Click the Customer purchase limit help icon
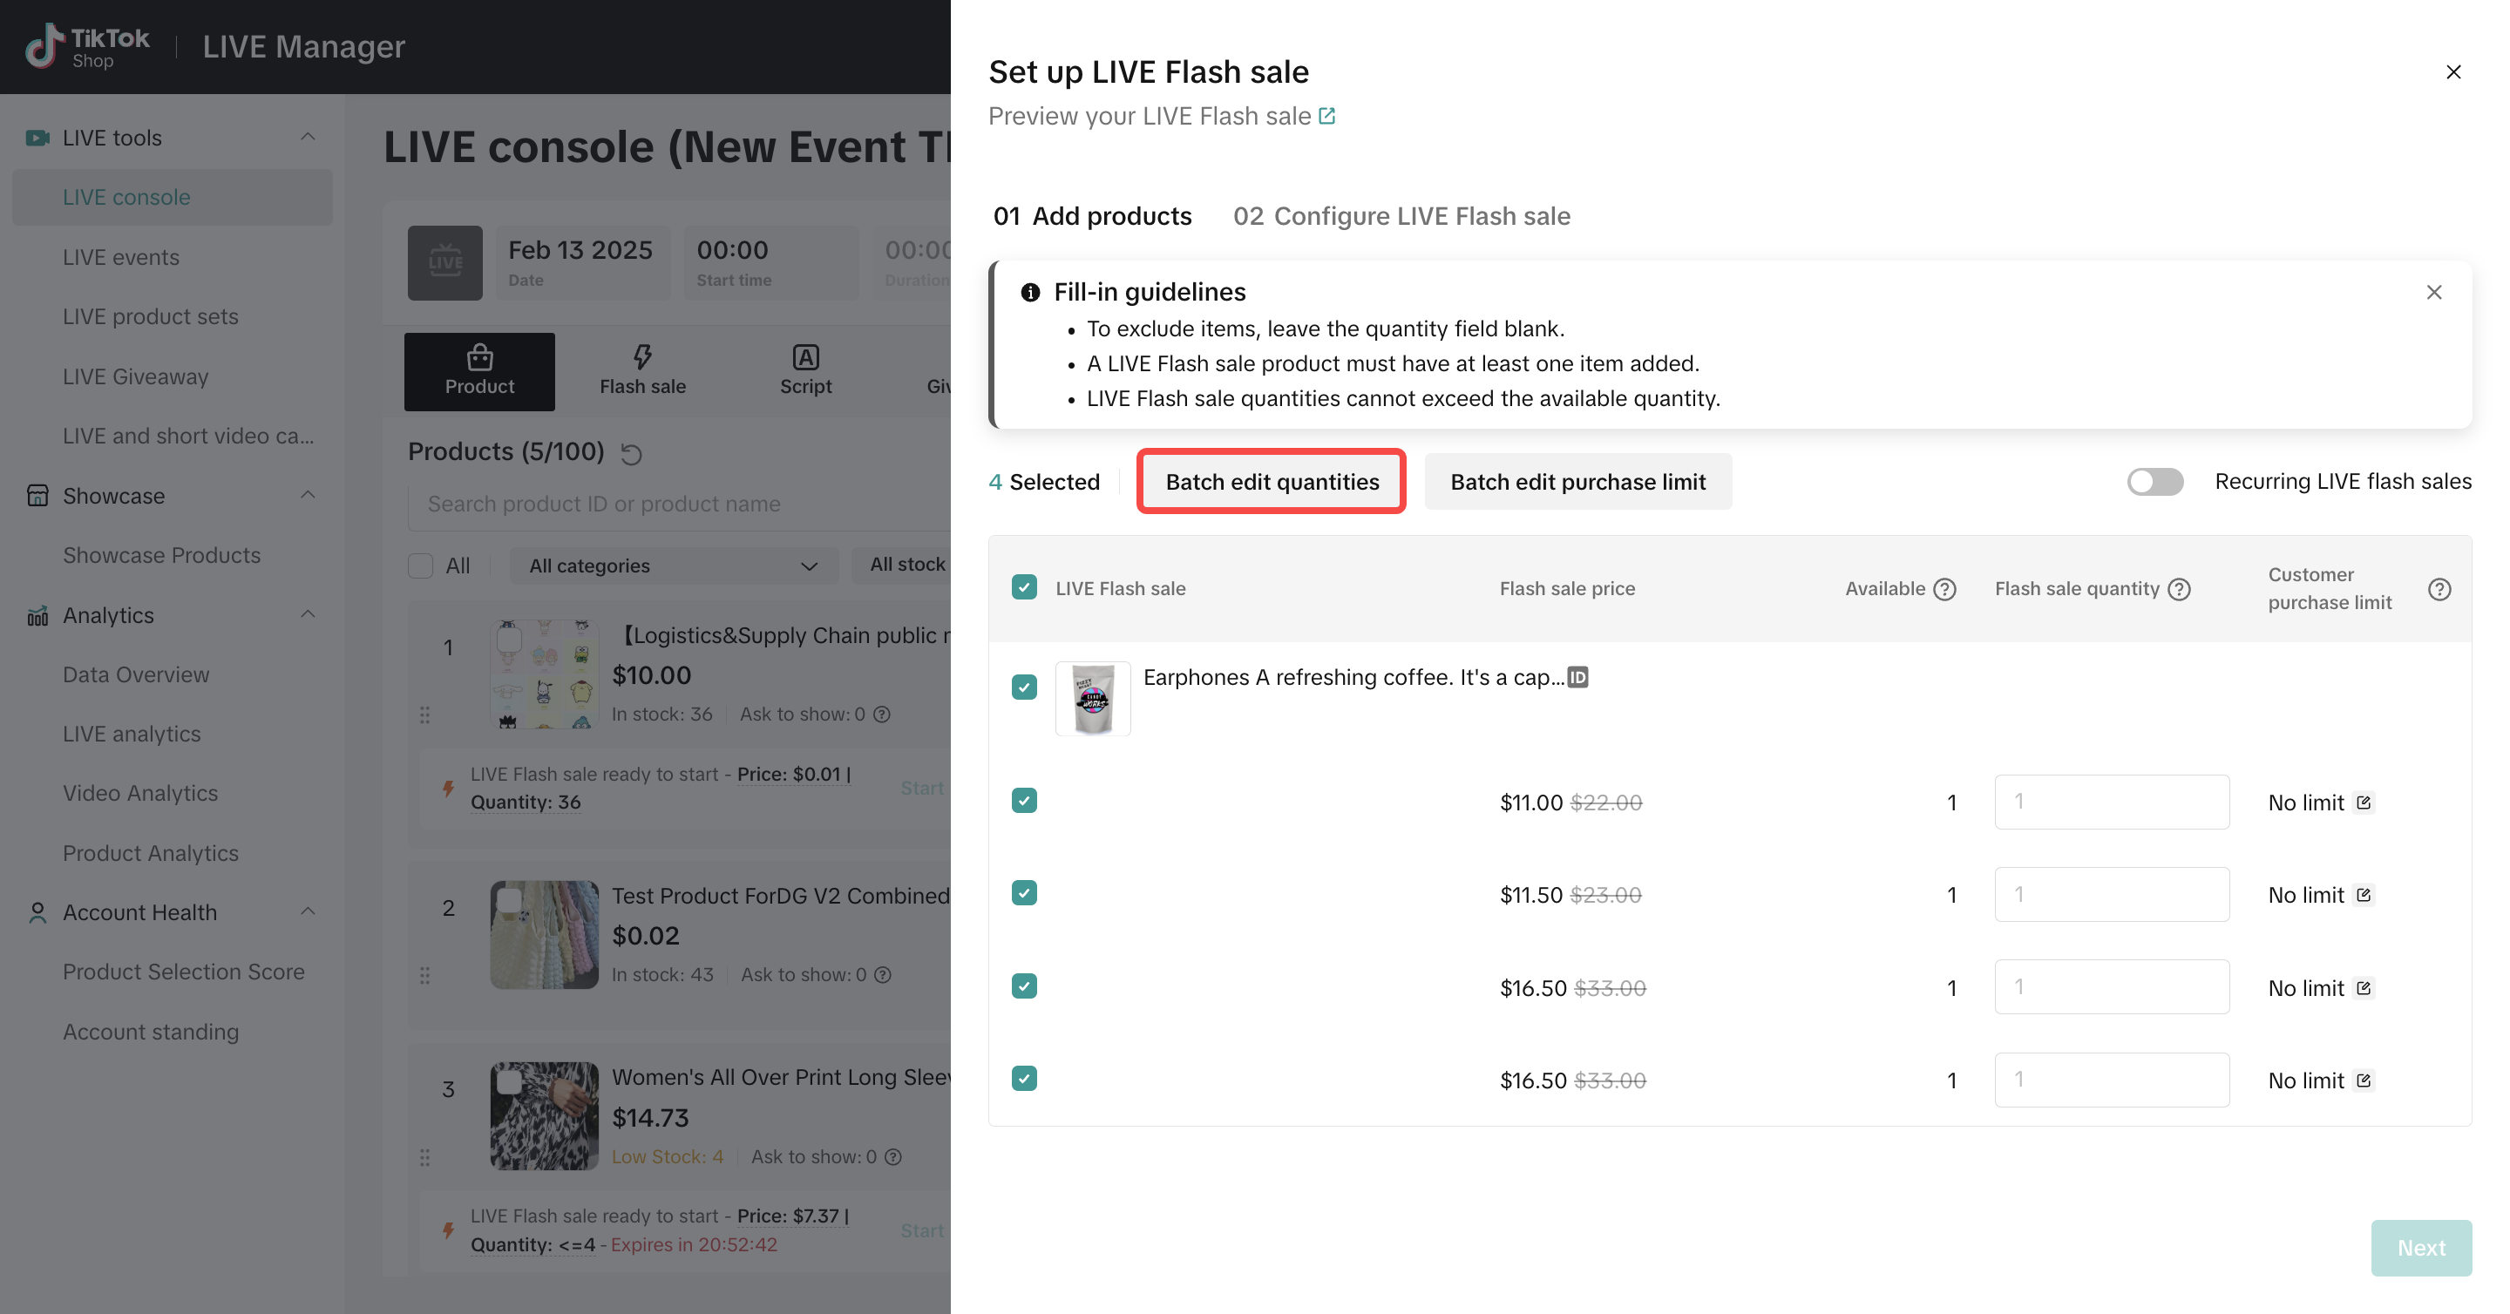Viewport: 2510px width, 1314px height. (2439, 589)
